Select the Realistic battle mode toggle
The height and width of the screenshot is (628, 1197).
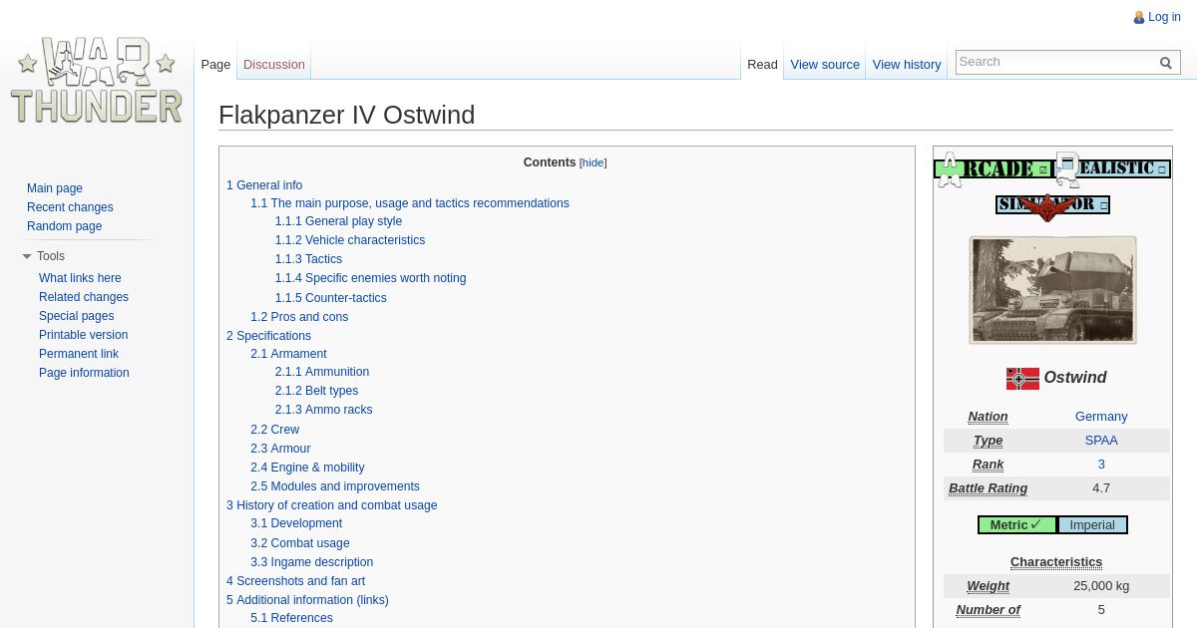point(1112,168)
